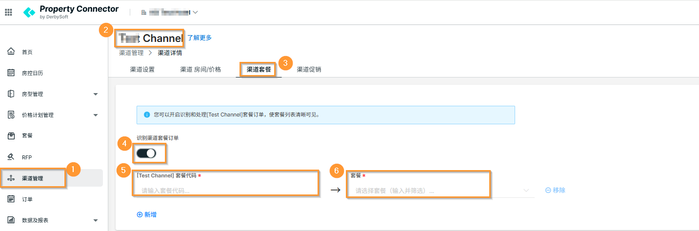Click the Channel page title
699x231 pixels.
(x=150, y=38)
